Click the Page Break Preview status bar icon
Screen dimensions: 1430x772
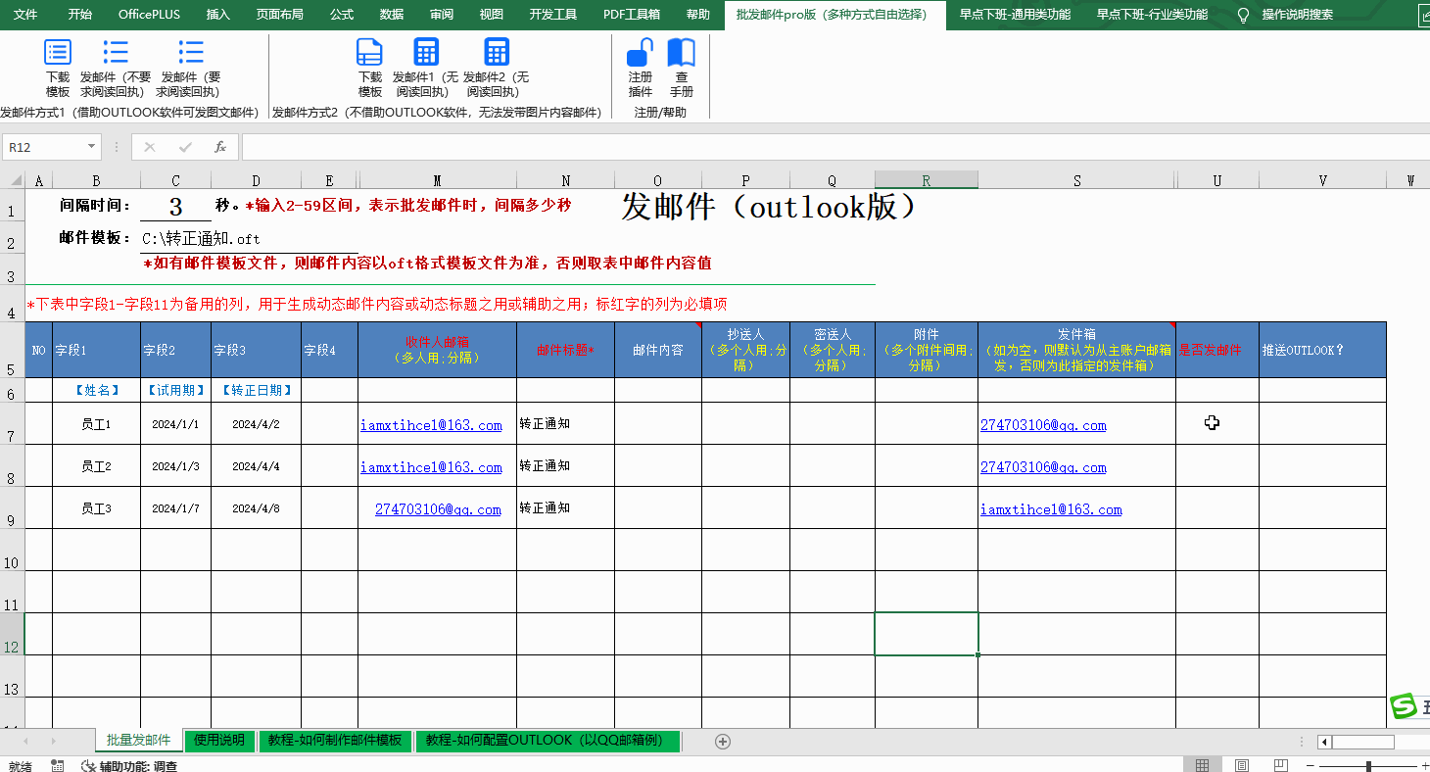pyautogui.click(x=1283, y=764)
